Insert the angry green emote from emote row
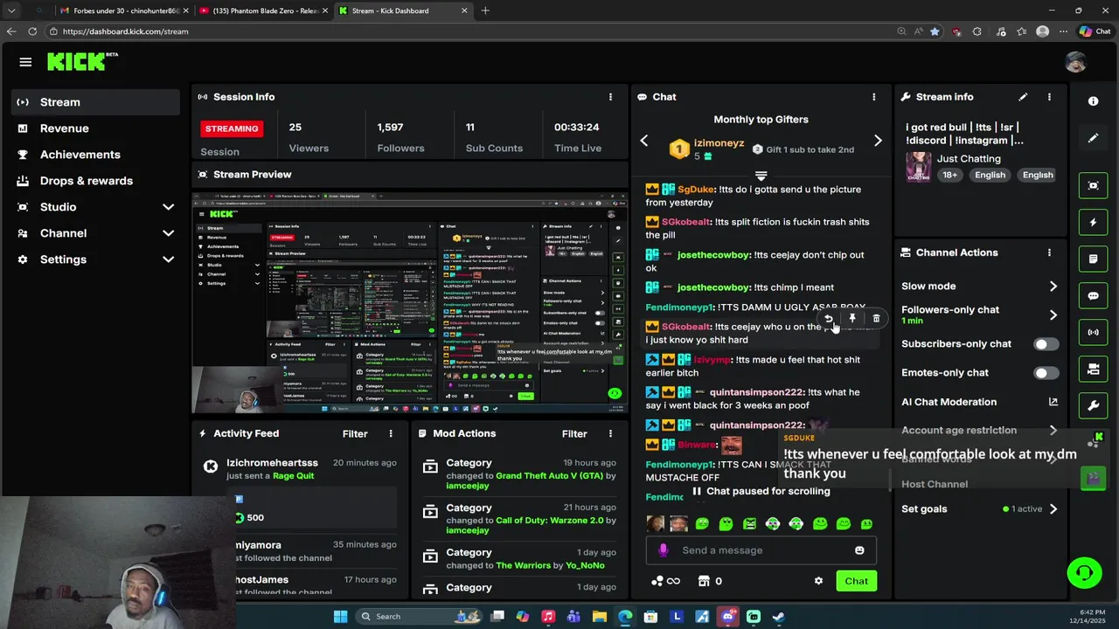 point(749,524)
